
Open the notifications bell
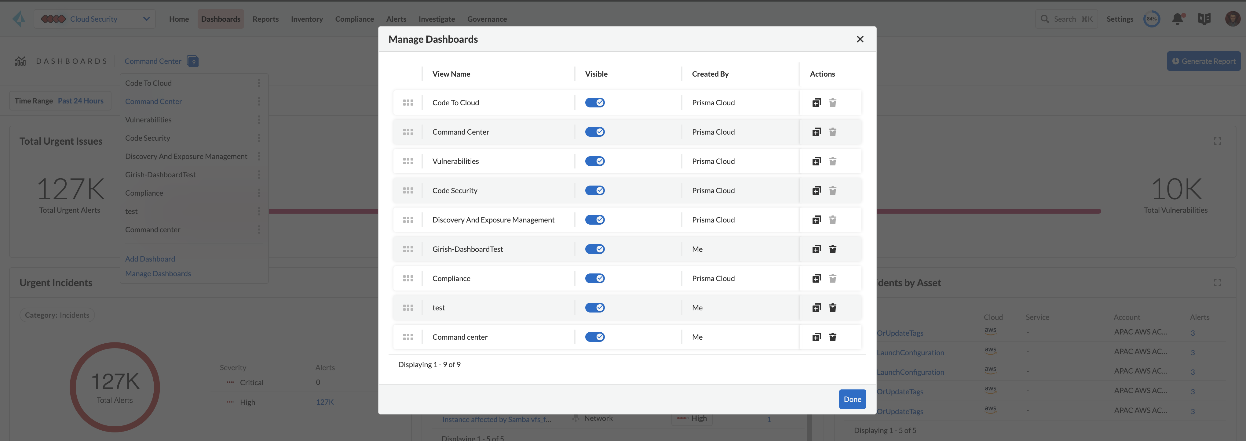pos(1177,19)
